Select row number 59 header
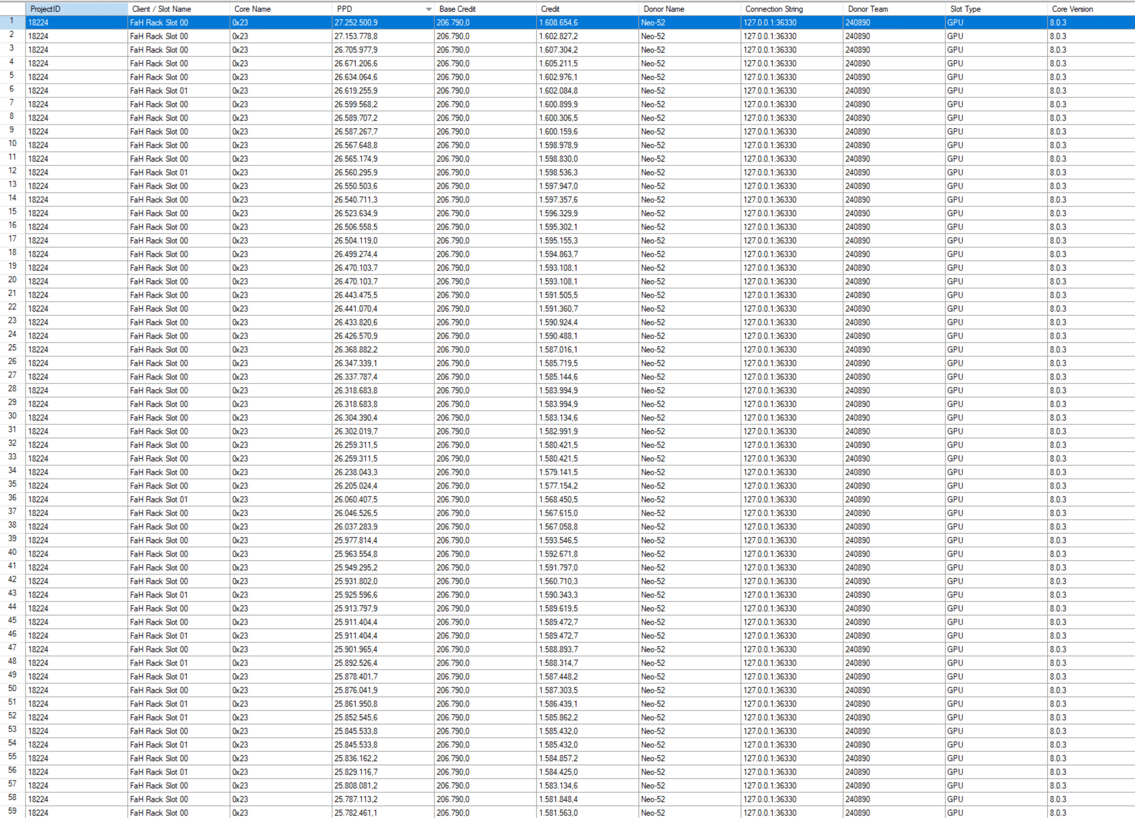This screenshot has height=818, width=1135. (12, 811)
